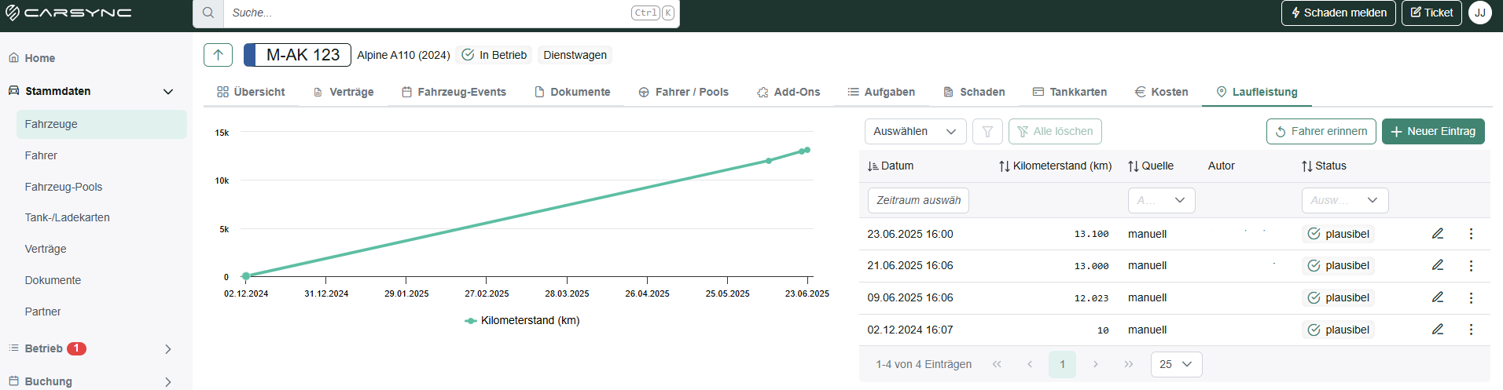Click pencil icon for 02.12.2024 entry
Image resolution: width=1503 pixels, height=390 pixels.
[x=1438, y=330]
